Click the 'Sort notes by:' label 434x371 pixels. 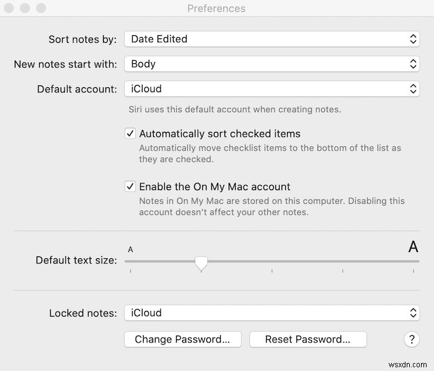tap(82, 39)
